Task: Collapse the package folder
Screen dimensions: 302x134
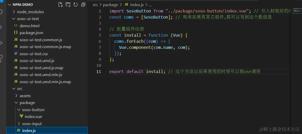Action: pos(16,103)
